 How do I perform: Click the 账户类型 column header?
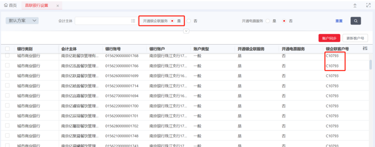pyautogui.click(x=201, y=49)
